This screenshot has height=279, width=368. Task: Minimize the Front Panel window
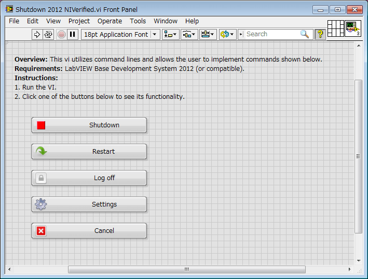320,10
